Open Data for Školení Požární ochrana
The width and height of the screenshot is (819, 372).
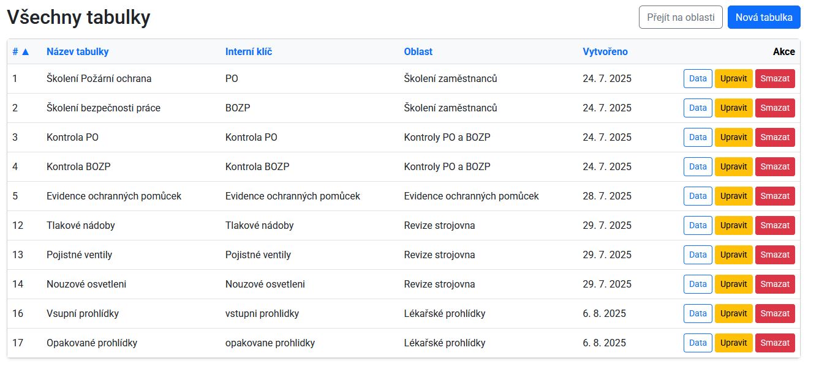click(x=698, y=78)
